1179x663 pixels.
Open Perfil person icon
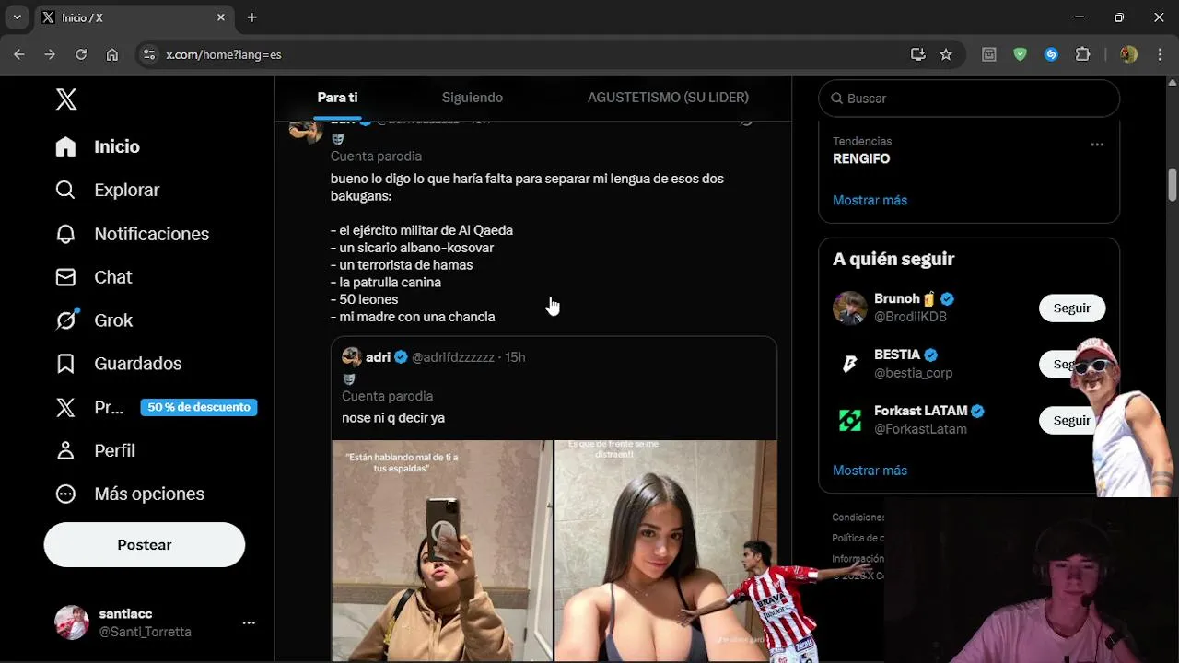pos(65,450)
